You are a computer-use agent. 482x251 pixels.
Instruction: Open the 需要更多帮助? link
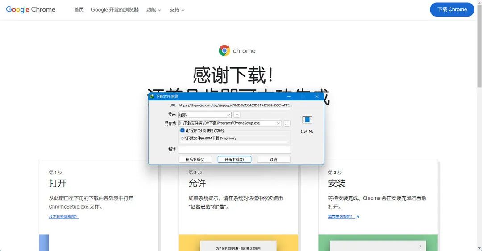[343, 217]
